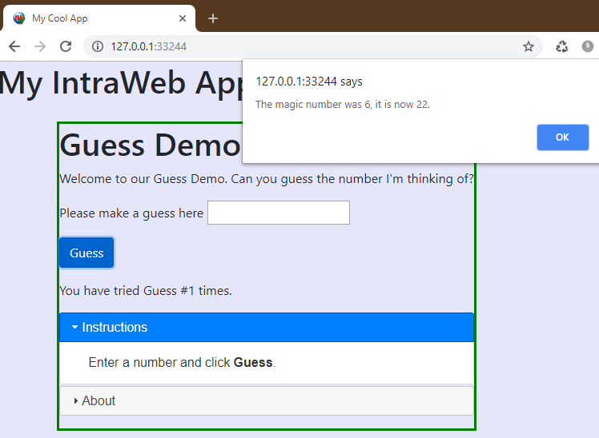The height and width of the screenshot is (438, 599).
Task: Reload the current page
Action: [66, 46]
